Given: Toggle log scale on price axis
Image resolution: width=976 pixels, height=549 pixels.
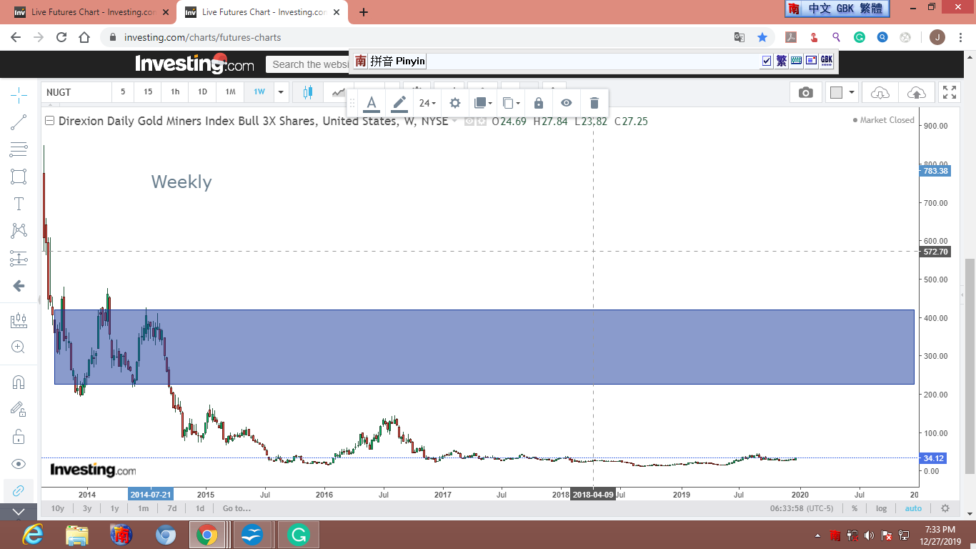Looking at the screenshot, I should pos(881,508).
